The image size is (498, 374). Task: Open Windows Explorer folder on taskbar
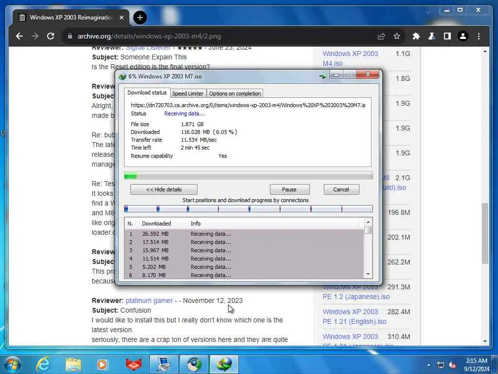(73, 364)
